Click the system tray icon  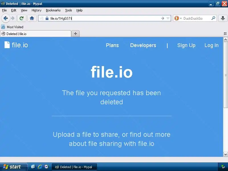pyautogui.click(x=223, y=167)
